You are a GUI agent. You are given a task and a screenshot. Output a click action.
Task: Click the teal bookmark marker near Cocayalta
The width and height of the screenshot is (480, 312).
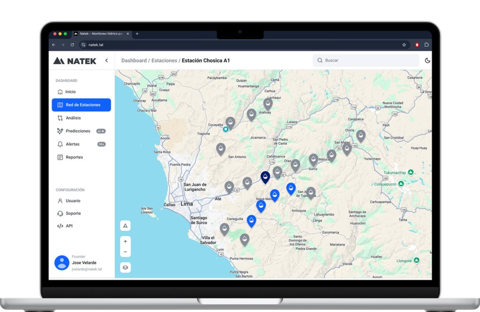tap(225, 129)
